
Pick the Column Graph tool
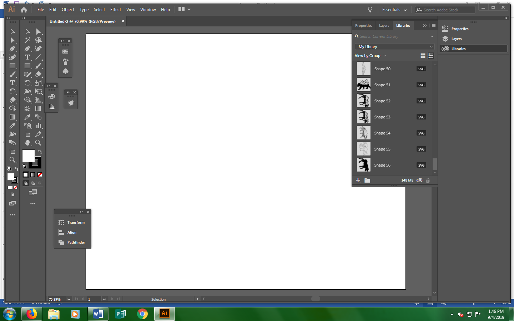[x=38, y=126]
